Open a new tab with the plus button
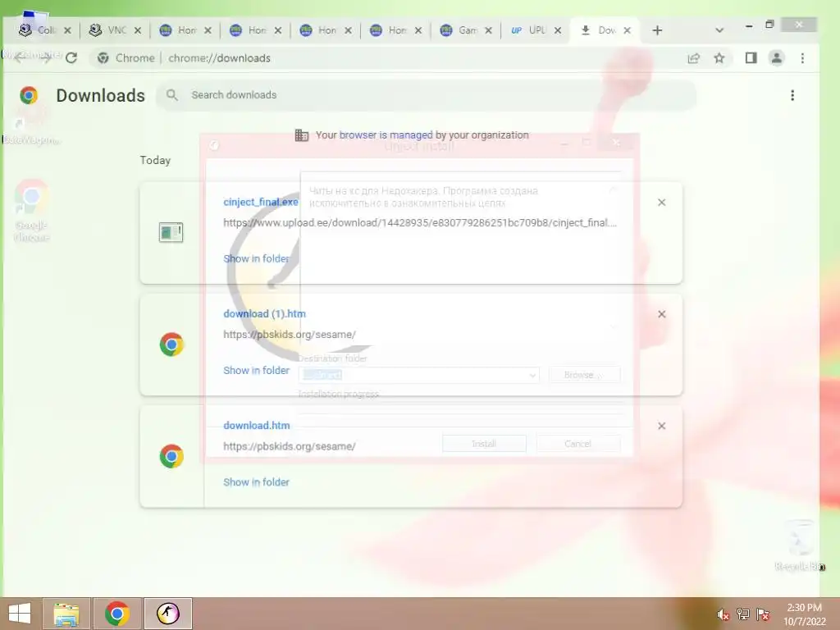 [x=657, y=30]
